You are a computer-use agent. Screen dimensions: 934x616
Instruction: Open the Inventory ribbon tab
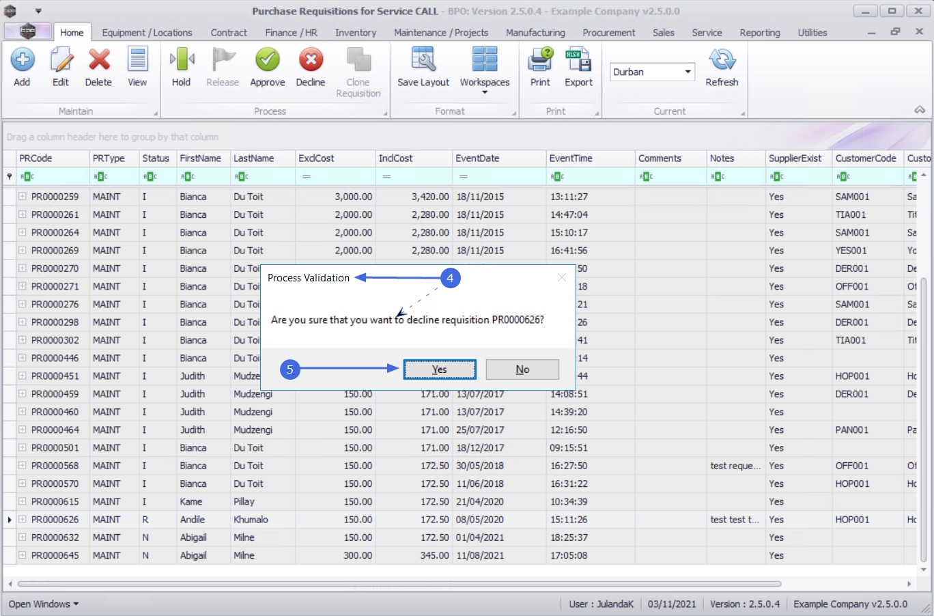click(x=356, y=33)
